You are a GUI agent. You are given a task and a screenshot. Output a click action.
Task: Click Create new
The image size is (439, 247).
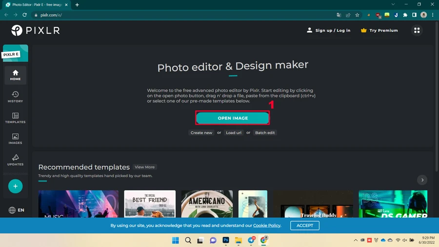(x=201, y=133)
